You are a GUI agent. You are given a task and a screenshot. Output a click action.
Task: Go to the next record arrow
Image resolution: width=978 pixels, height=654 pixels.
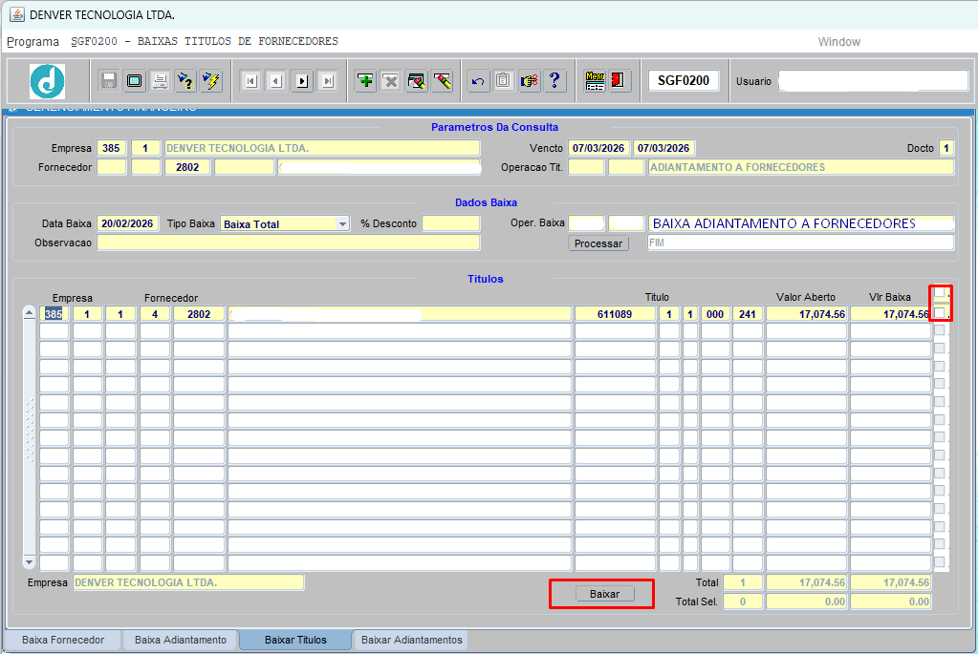coord(302,81)
